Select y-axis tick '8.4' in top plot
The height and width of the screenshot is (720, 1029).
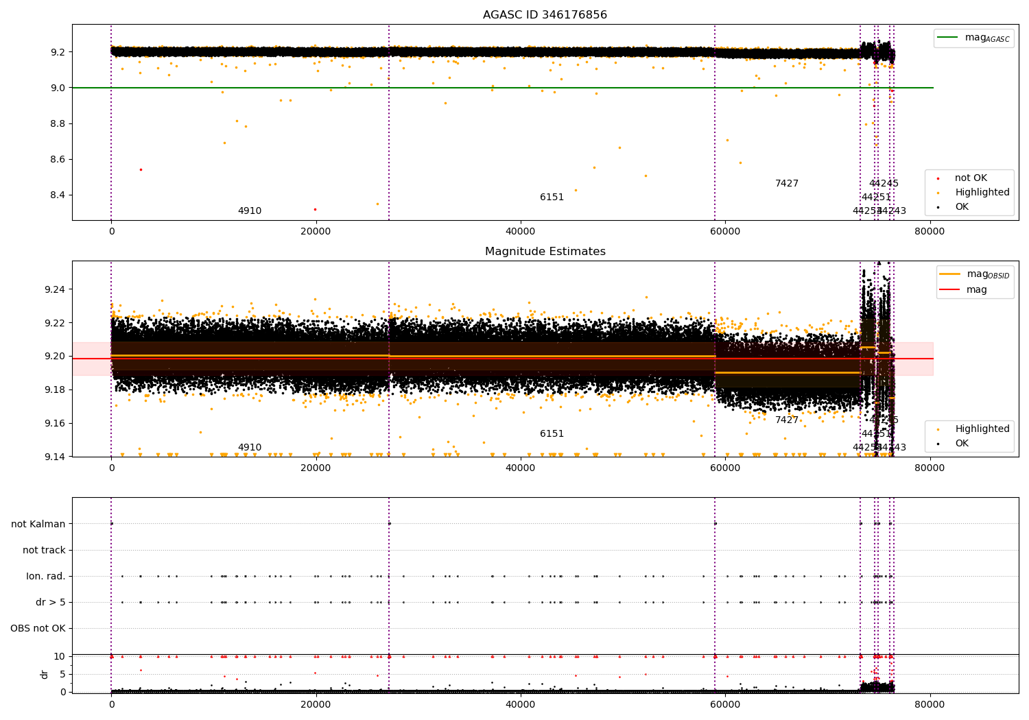58,195
